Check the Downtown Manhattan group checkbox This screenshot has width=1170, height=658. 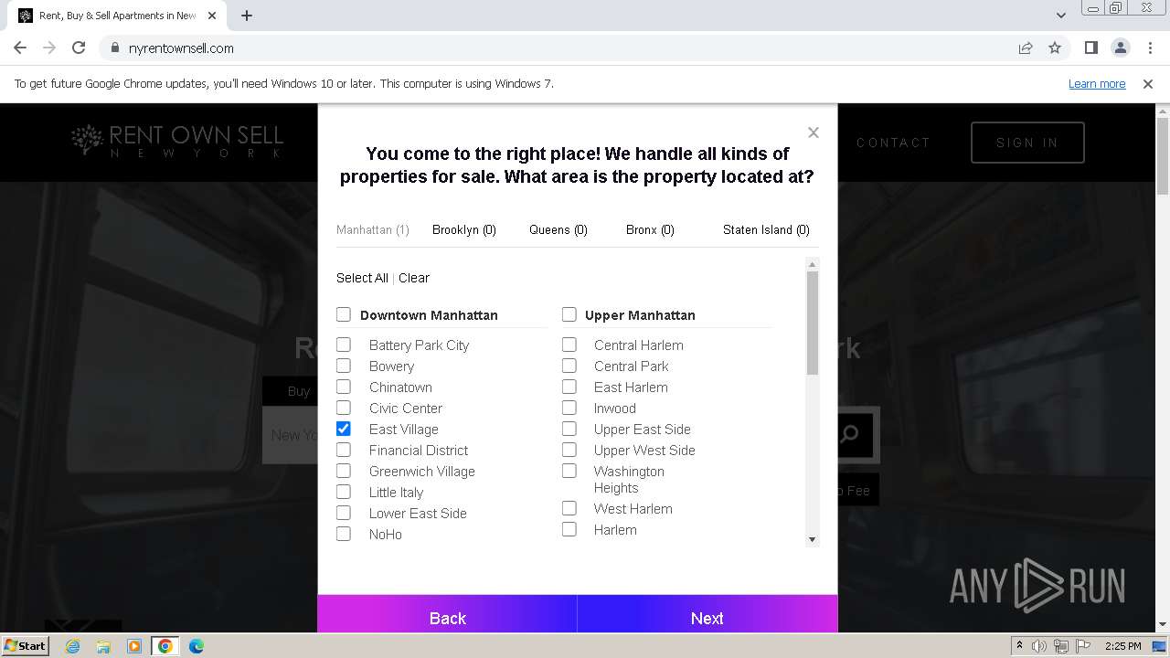click(344, 314)
